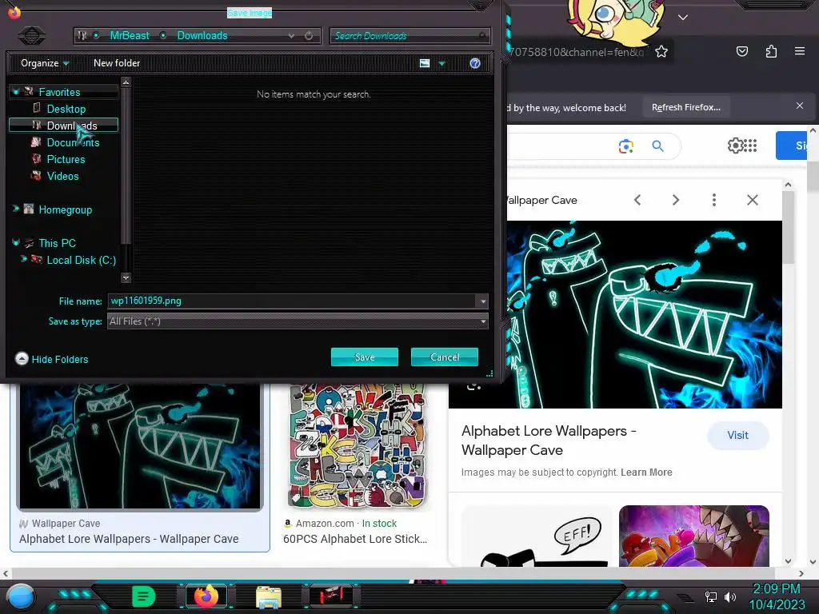The width and height of the screenshot is (819, 614).
Task: Bookmark the page with the star icon
Action: 661,51
